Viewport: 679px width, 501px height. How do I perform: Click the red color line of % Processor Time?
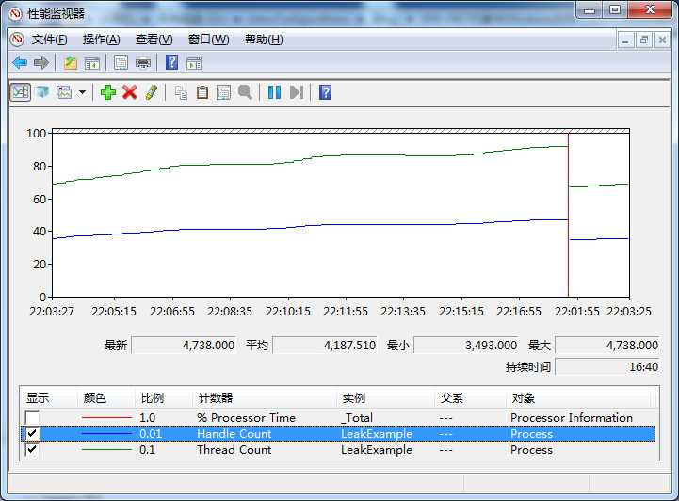(106, 417)
